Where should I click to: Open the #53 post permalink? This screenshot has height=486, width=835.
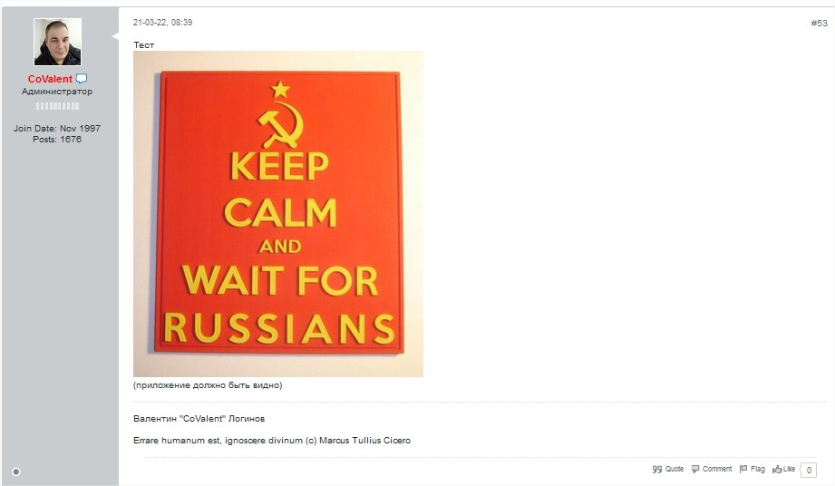(x=819, y=23)
